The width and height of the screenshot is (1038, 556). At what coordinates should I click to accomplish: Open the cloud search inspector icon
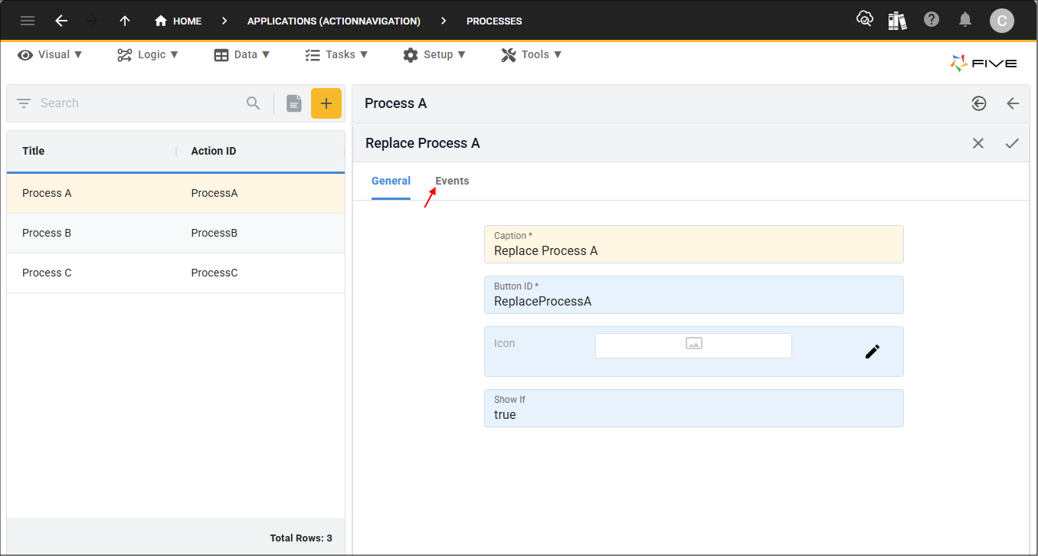(x=864, y=20)
